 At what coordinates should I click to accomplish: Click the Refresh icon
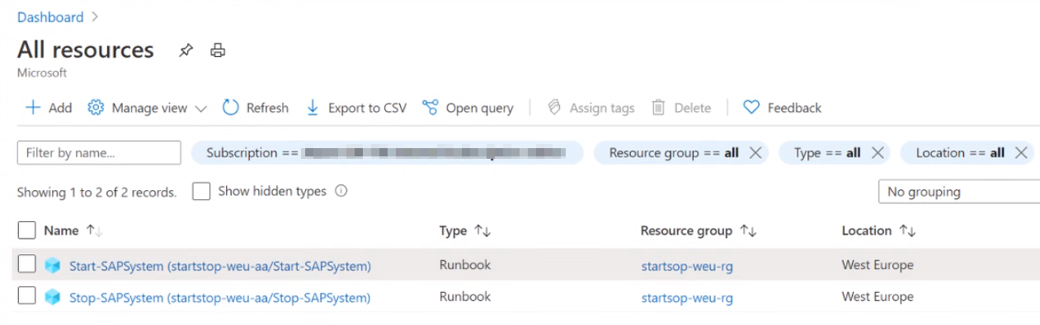[x=231, y=108]
